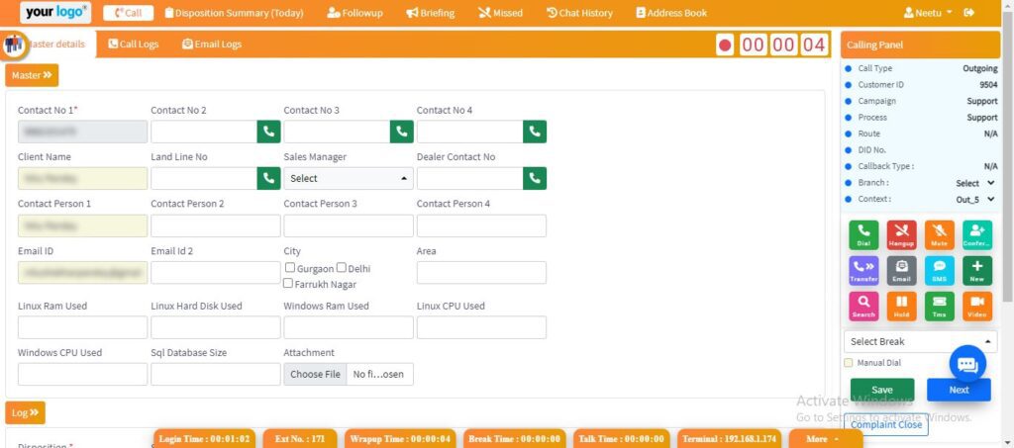Click the Email Id 2 input field
The width and height of the screenshot is (1014, 448).
click(215, 272)
